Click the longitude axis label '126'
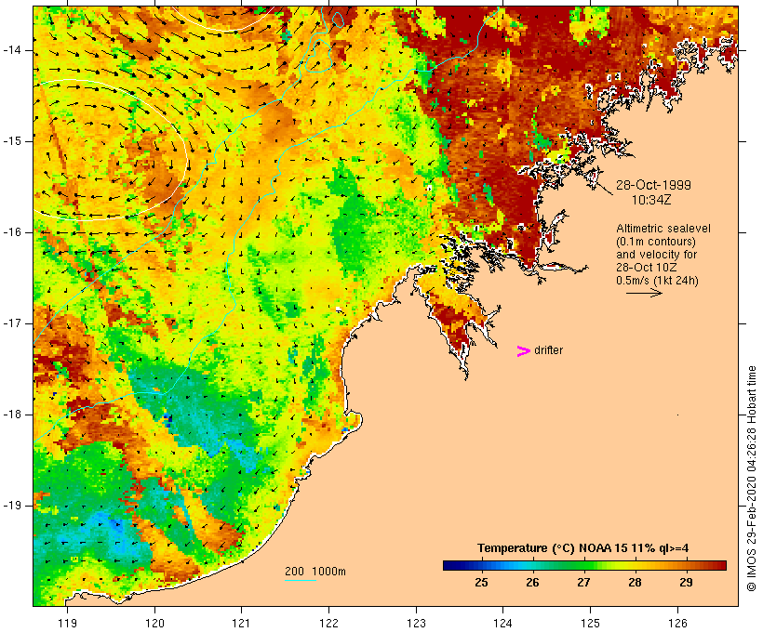 677,623
